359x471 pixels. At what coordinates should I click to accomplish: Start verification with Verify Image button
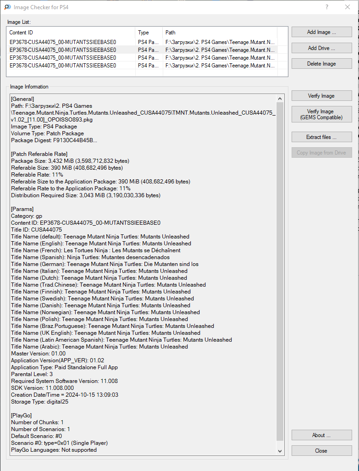click(321, 96)
